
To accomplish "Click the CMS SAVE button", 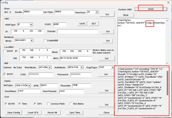I will [82, 24].
